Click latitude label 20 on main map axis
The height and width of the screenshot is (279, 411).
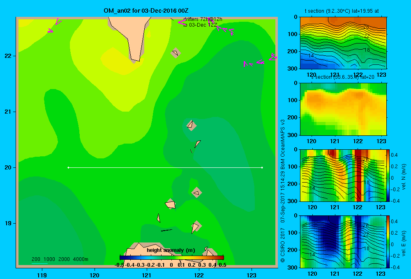point(8,167)
